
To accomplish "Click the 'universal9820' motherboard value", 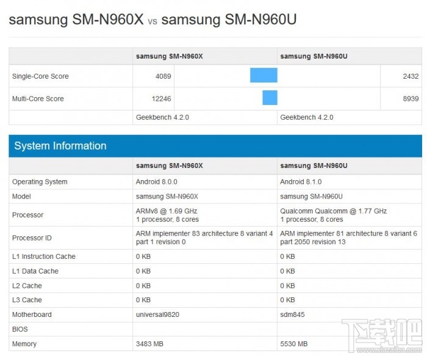I will pos(157,314).
